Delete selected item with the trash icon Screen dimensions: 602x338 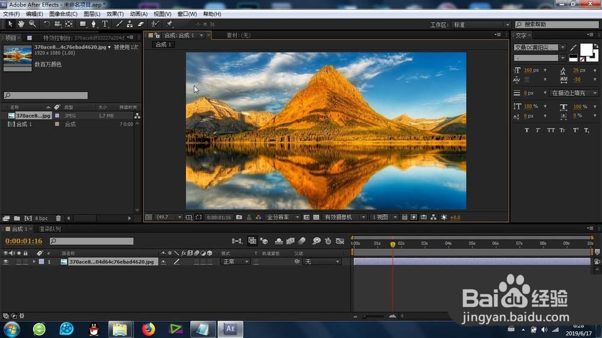point(58,218)
